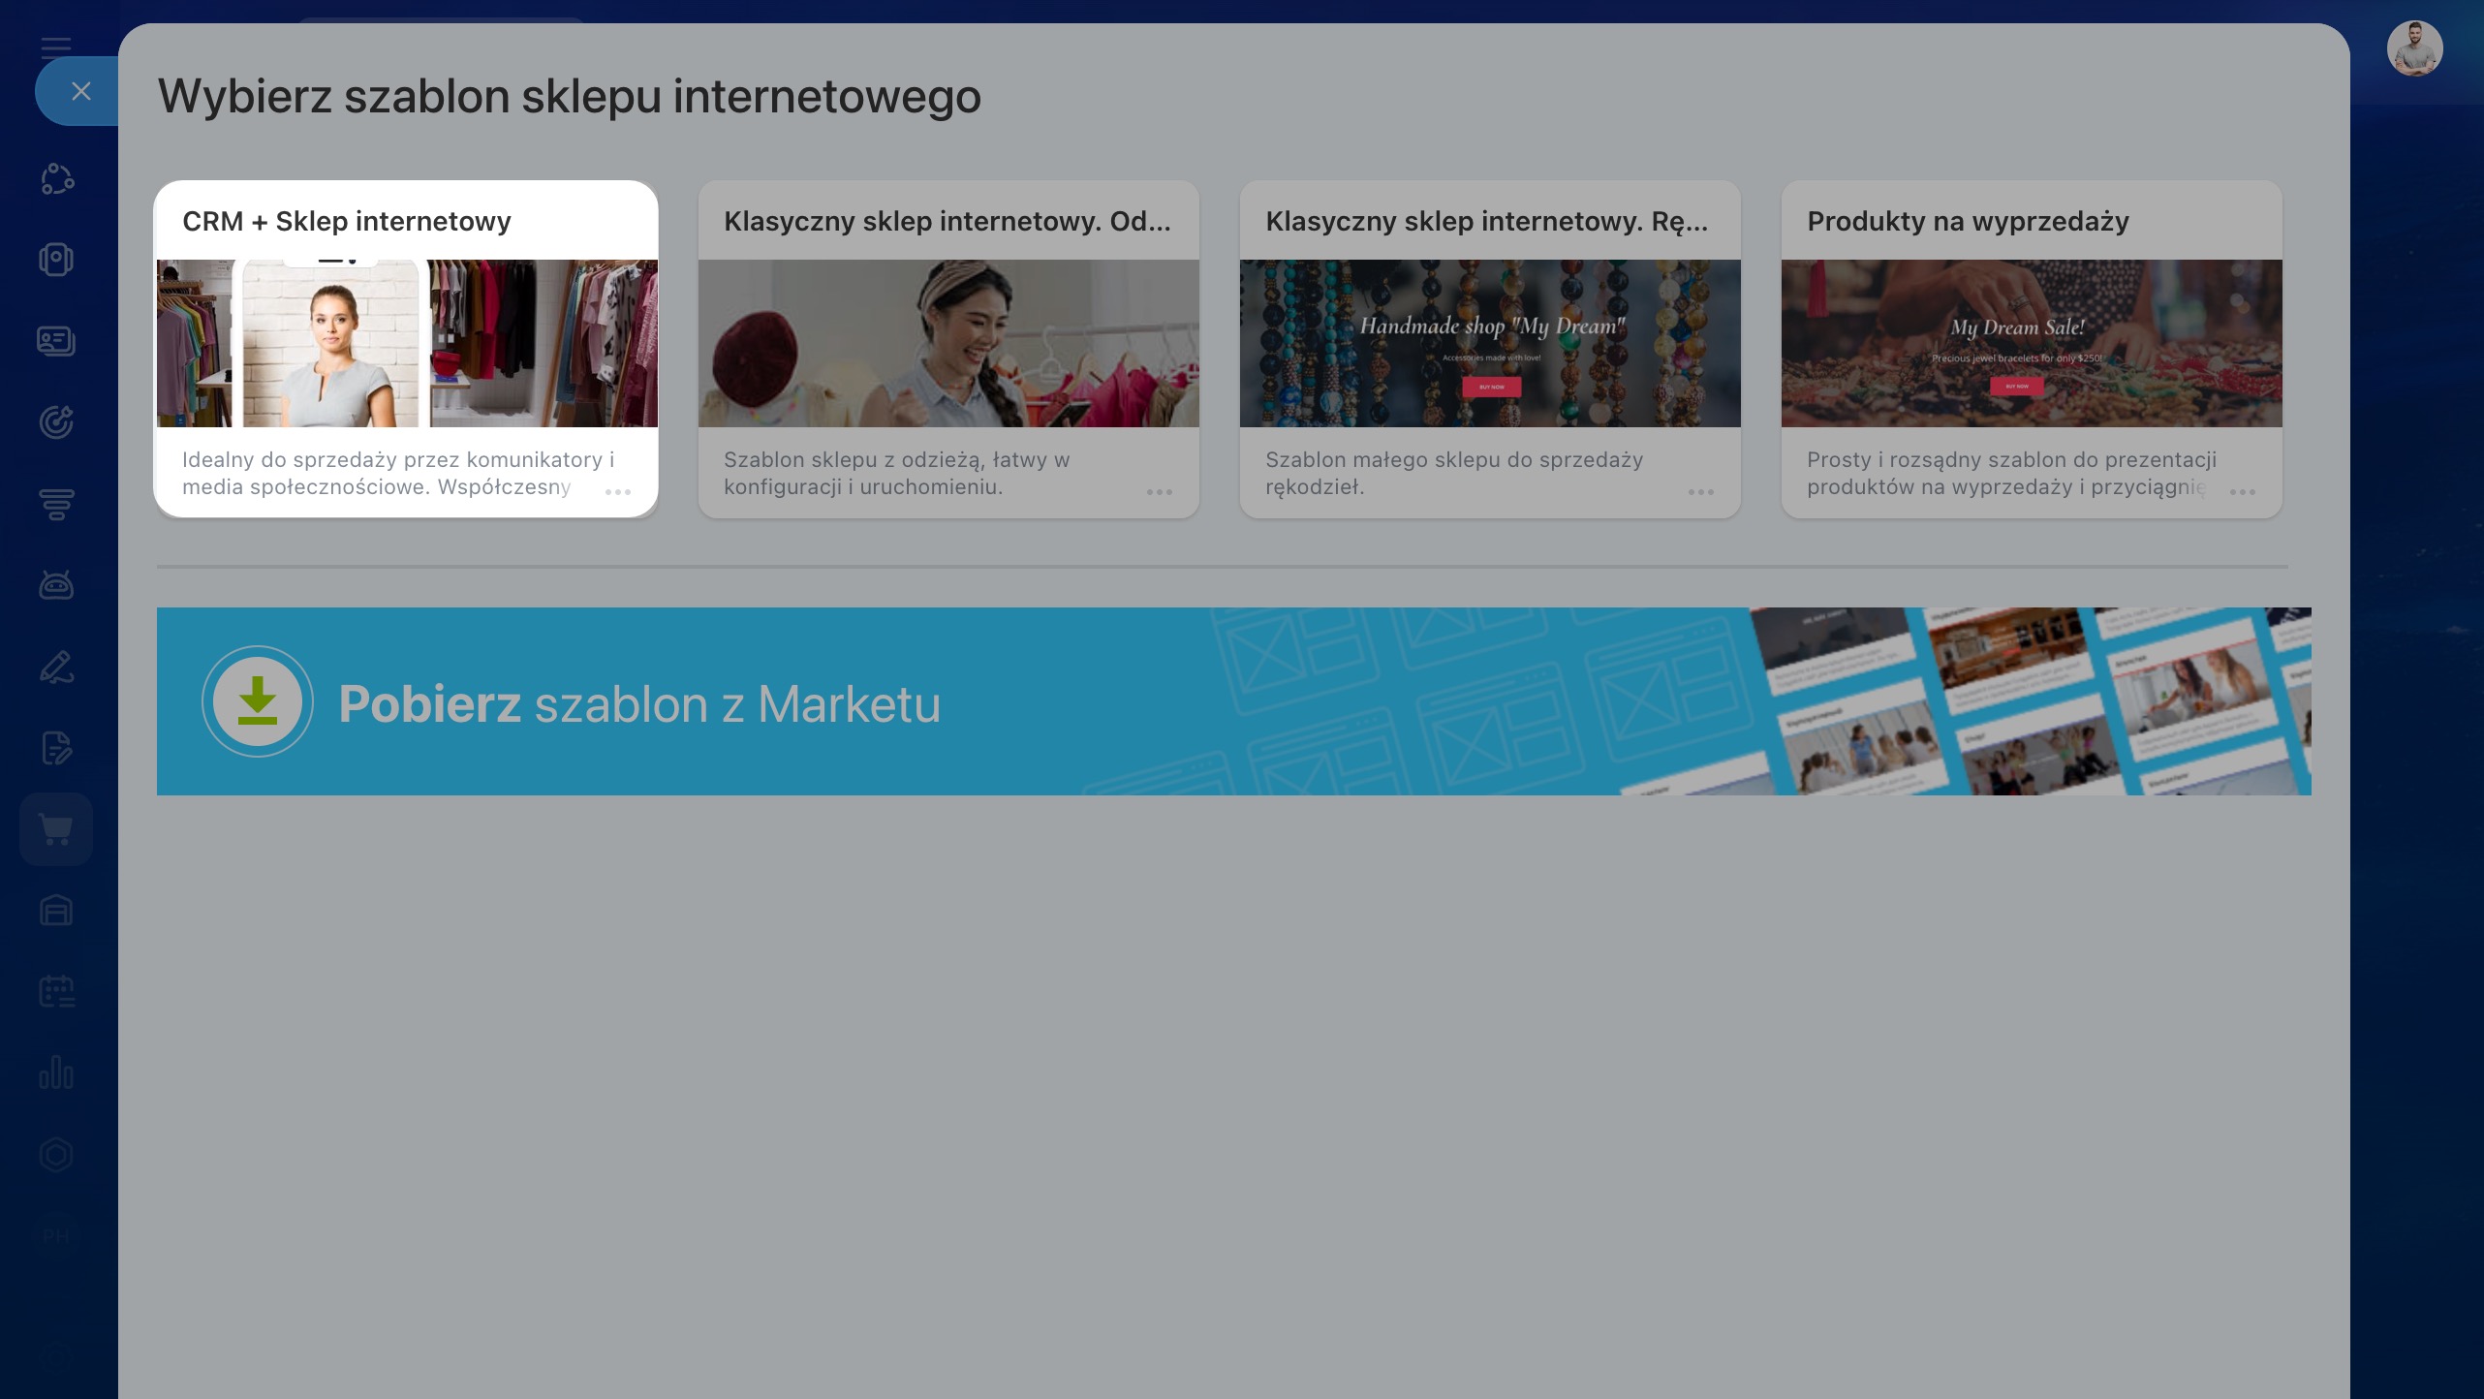
Task: Expand description dots on clothing shop template
Action: tap(1160, 492)
